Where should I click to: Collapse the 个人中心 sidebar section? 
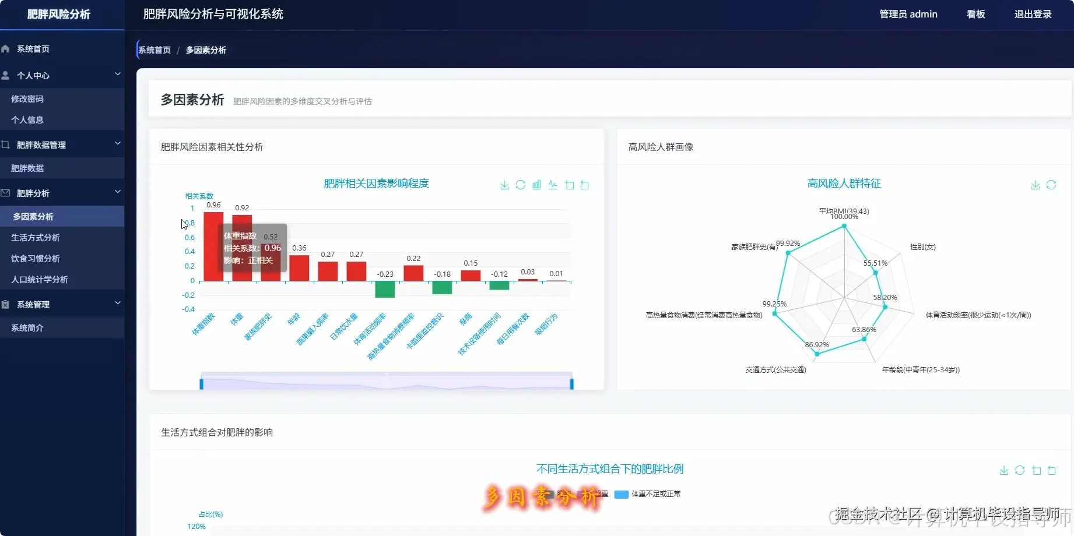[x=117, y=75]
